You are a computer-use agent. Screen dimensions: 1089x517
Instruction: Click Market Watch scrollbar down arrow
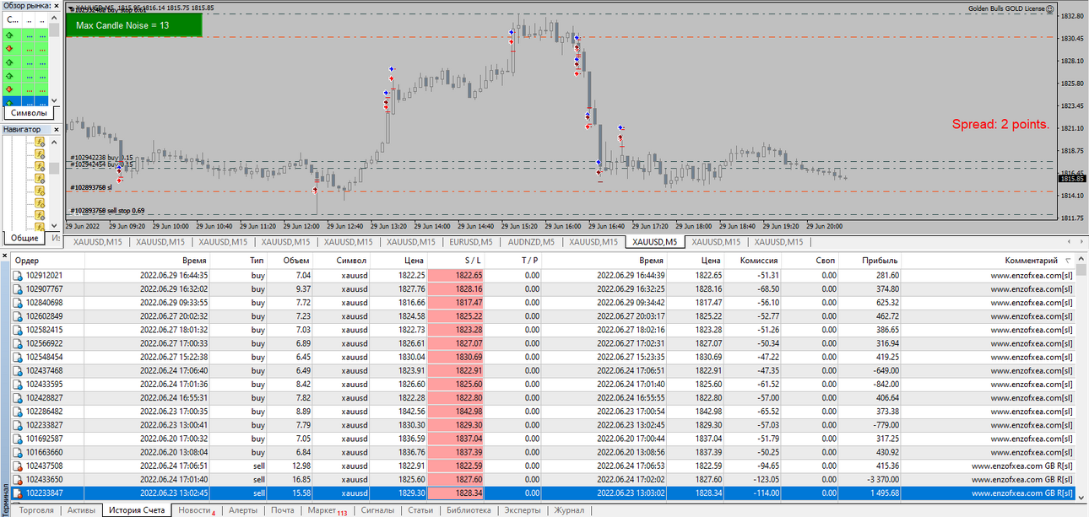[54, 101]
